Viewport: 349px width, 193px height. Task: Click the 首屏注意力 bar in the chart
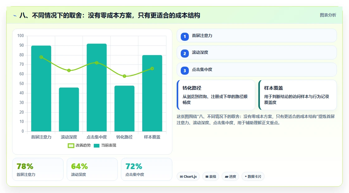[41, 88]
